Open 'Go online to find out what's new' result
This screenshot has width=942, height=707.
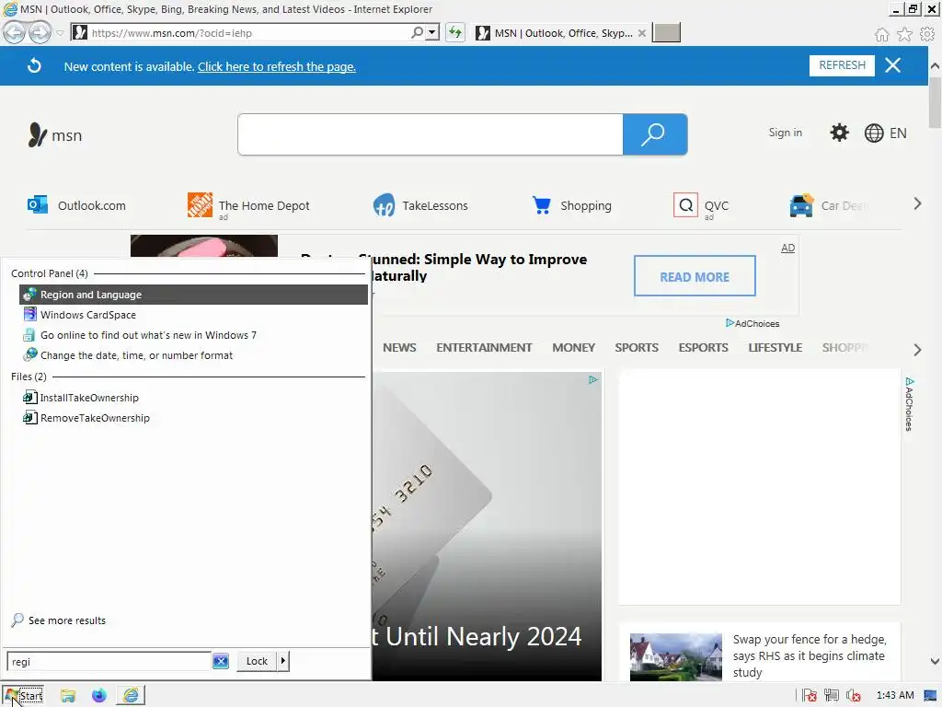(x=193, y=335)
